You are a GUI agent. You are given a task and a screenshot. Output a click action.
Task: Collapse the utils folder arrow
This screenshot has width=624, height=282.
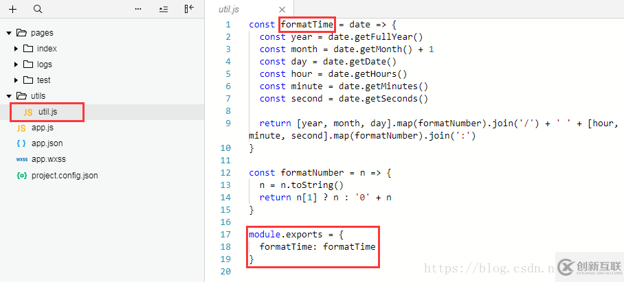(9, 96)
